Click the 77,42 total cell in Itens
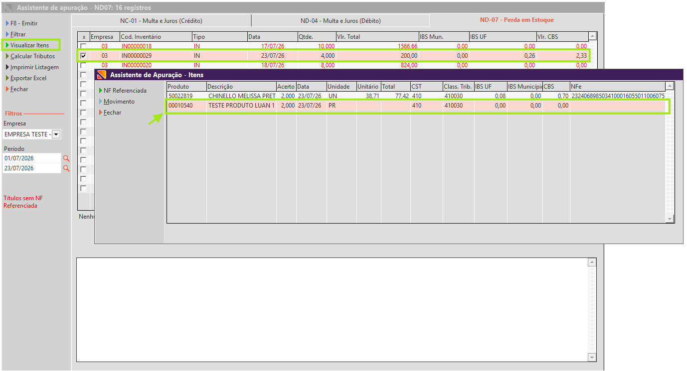The image size is (687, 371). [396, 96]
